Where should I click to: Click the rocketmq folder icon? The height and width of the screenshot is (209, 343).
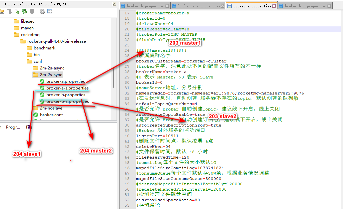pyautogui.click(x=17, y=35)
